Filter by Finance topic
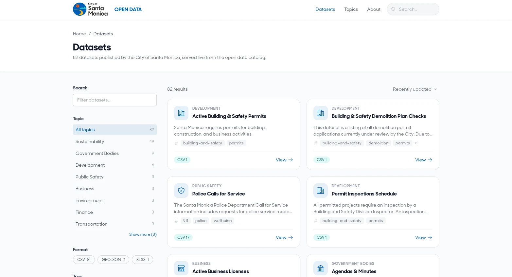Image resolution: width=512 pixels, height=277 pixels. tap(115, 212)
